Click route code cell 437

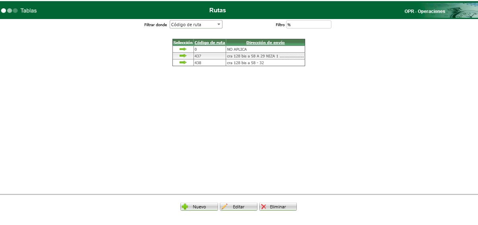pyautogui.click(x=210, y=56)
